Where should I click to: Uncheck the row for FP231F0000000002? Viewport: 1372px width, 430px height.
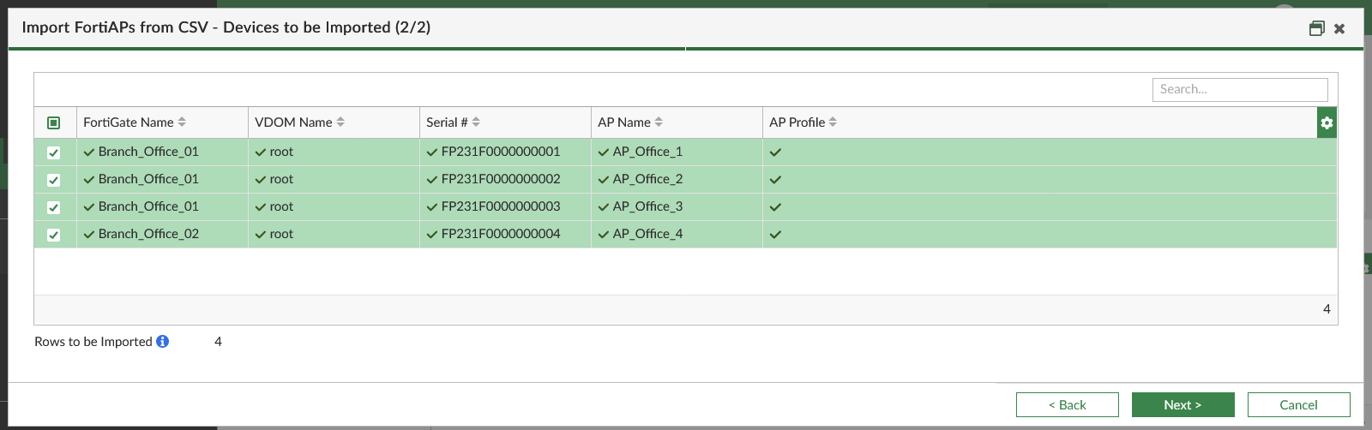click(x=53, y=180)
